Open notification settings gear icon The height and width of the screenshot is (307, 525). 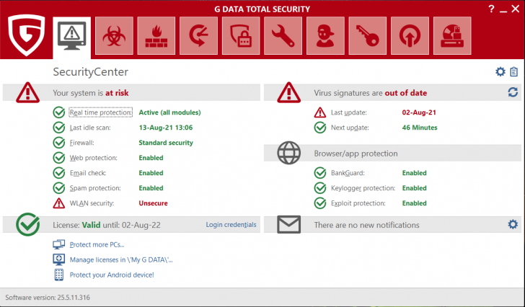click(x=513, y=224)
